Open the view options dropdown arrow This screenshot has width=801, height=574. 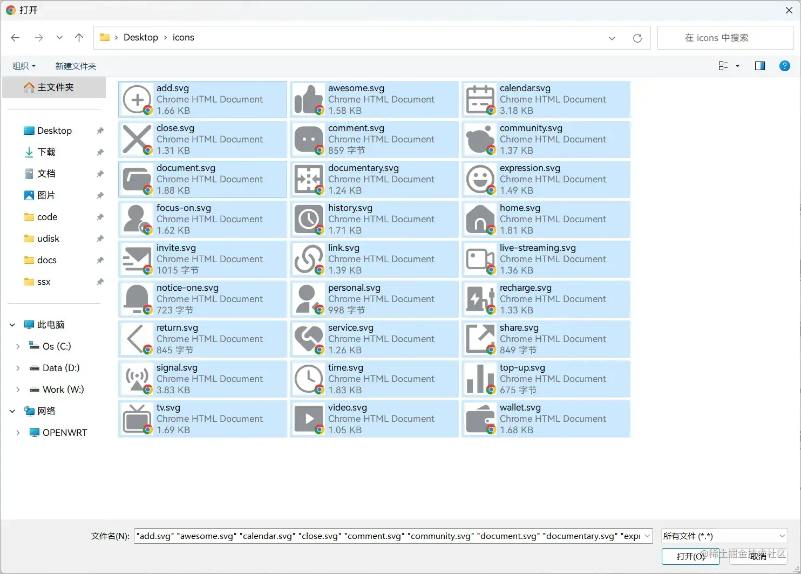[x=738, y=66]
